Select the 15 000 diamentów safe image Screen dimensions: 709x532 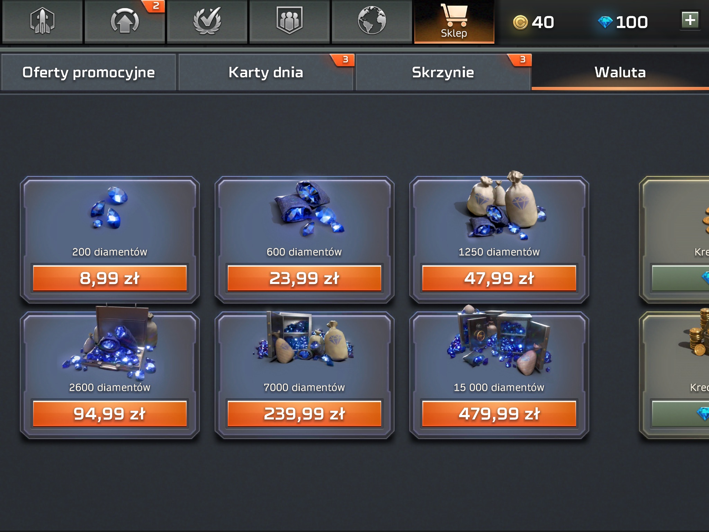[499, 341]
